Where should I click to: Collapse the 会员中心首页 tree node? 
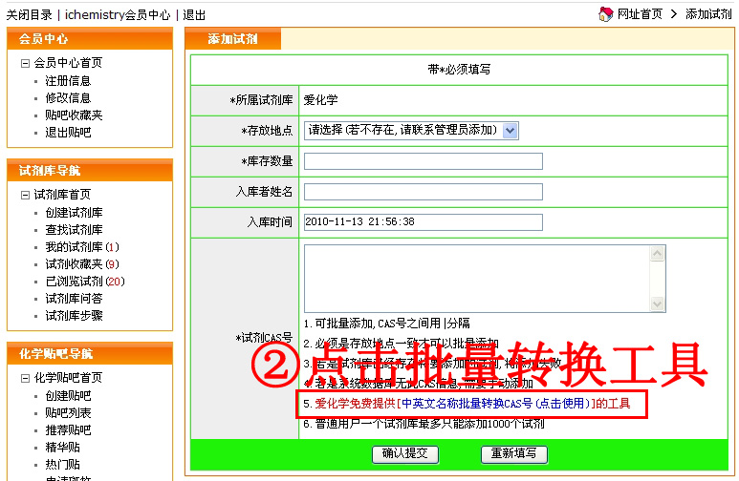(25, 63)
